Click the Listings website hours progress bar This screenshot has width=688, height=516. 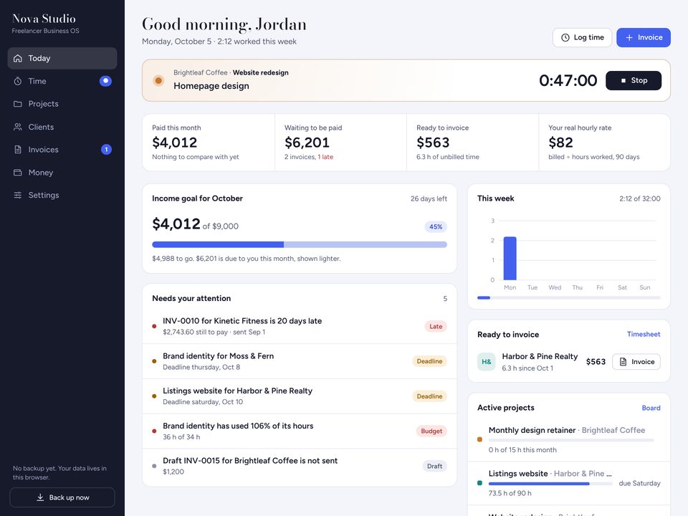coord(550,484)
